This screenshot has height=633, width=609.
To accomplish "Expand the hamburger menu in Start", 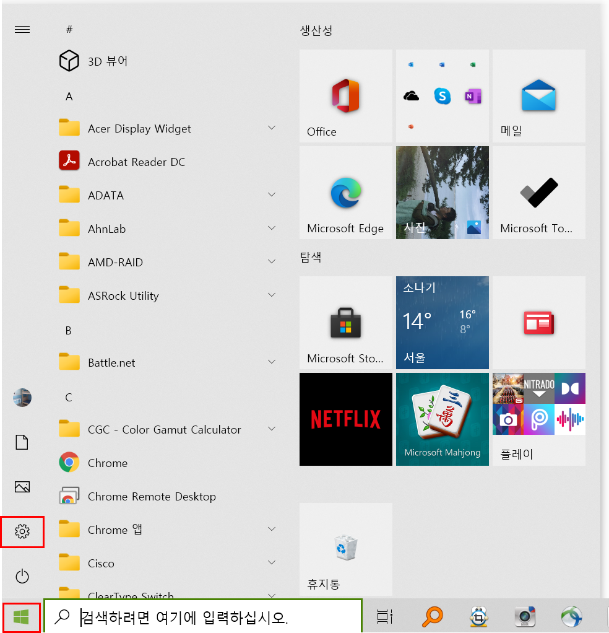I will [22, 29].
